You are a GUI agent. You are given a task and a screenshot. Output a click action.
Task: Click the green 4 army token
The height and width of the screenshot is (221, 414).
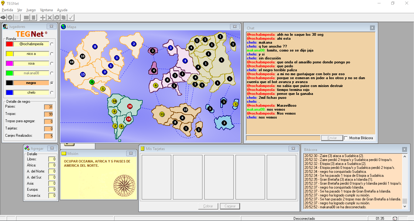tap(92, 82)
